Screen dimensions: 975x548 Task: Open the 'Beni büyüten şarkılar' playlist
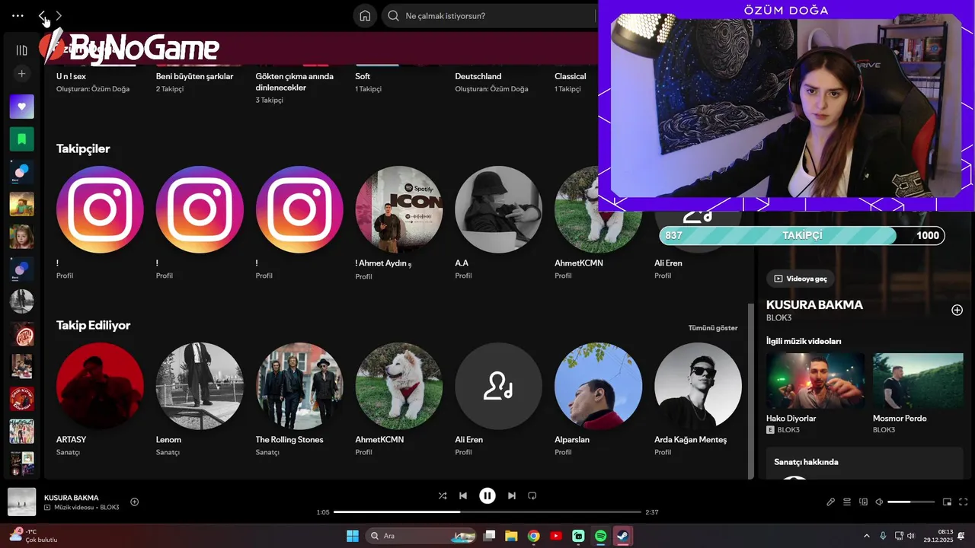[194, 76]
